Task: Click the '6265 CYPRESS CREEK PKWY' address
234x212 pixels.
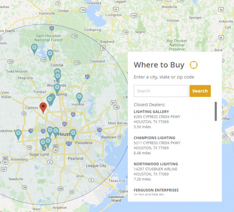Action: (157, 117)
